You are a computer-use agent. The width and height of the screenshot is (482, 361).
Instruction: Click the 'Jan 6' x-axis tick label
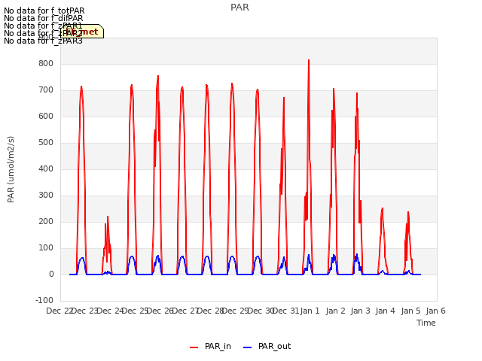pos(435,311)
